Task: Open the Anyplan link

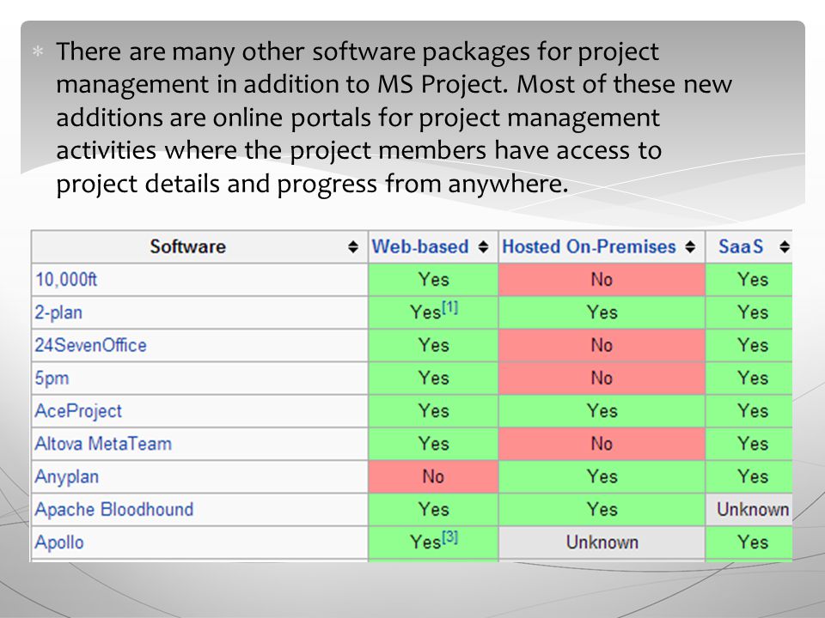Action: 67,476
